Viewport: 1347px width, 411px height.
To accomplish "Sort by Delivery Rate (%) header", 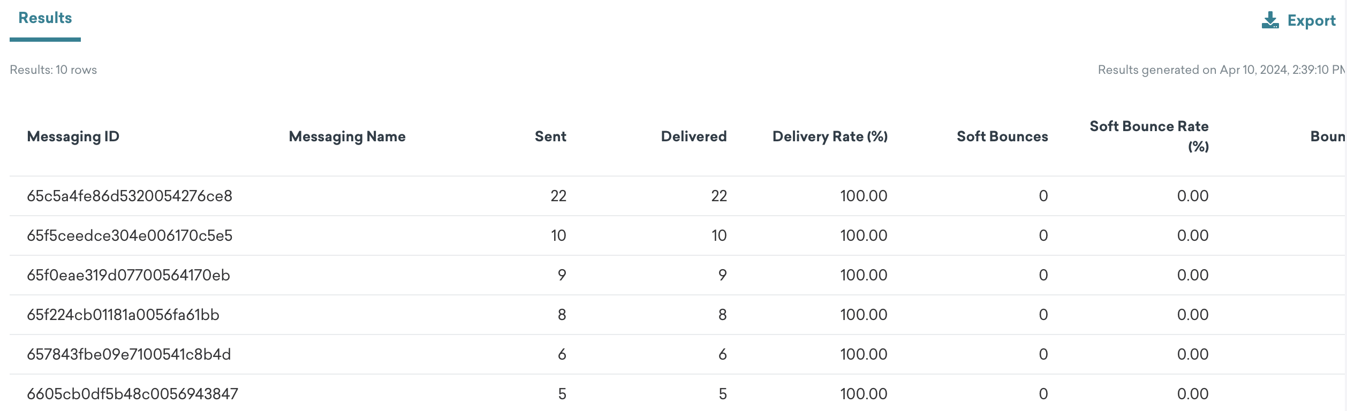I will [x=830, y=136].
